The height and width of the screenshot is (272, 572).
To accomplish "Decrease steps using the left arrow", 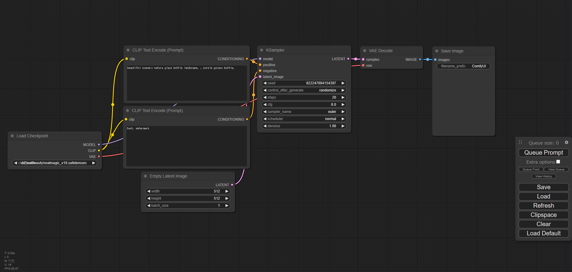I will [x=265, y=97].
